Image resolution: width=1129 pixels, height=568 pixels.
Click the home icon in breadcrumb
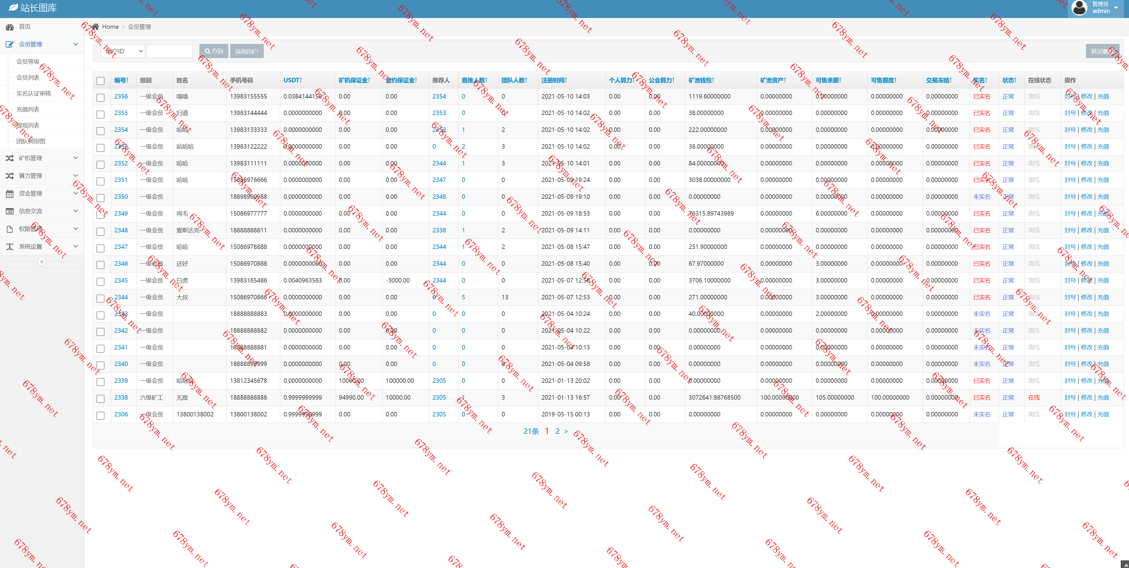(x=95, y=27)
